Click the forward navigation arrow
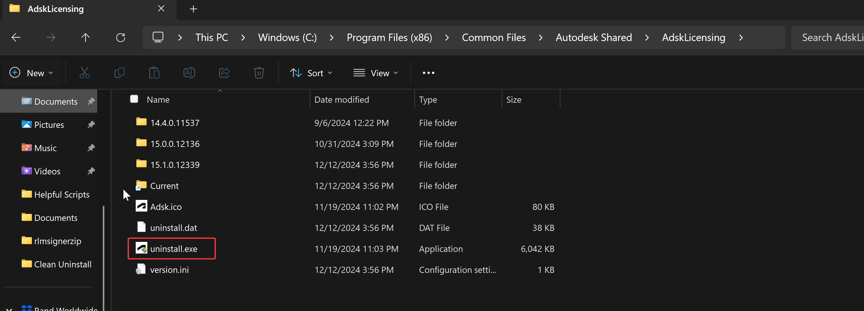Image resolution: width=864 pixels, height=311 pixels. coord(51,37)
